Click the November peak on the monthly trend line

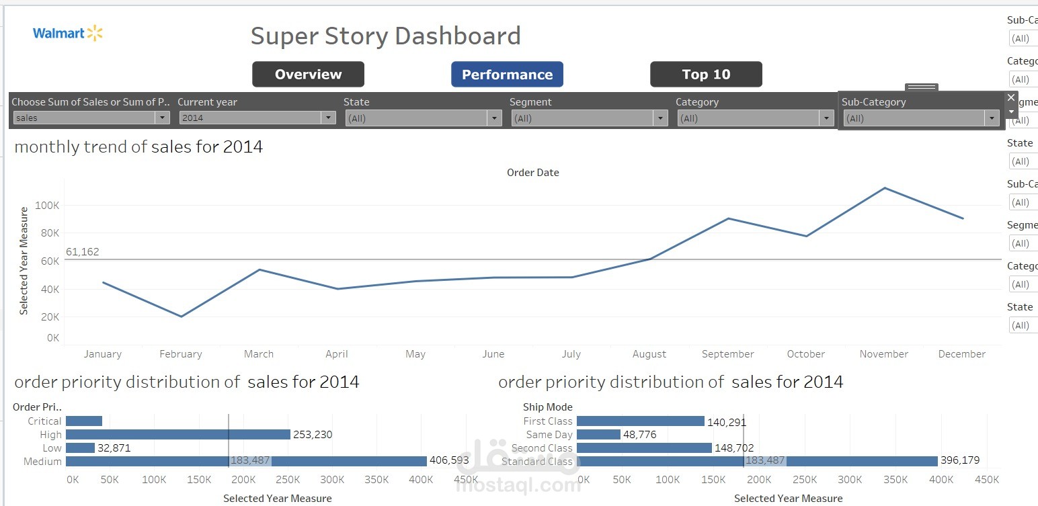pos(885,189)
